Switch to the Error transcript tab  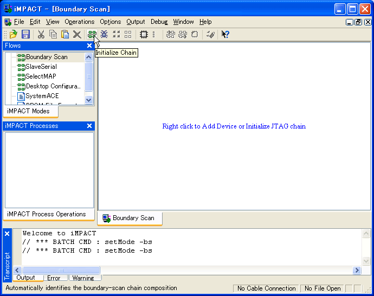click(x=56, y=278)
